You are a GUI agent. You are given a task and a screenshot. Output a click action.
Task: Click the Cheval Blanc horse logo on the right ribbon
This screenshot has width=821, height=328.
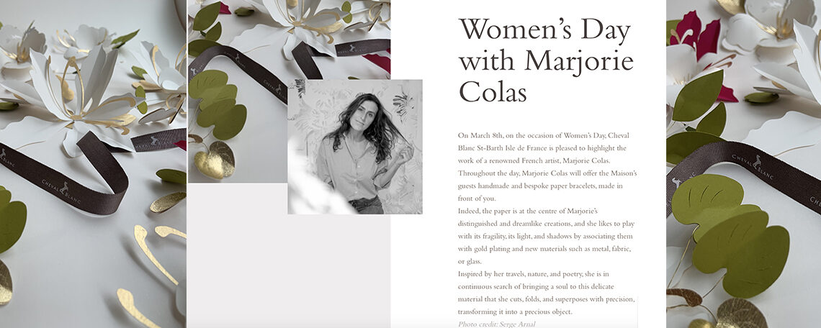pos(757,162)
